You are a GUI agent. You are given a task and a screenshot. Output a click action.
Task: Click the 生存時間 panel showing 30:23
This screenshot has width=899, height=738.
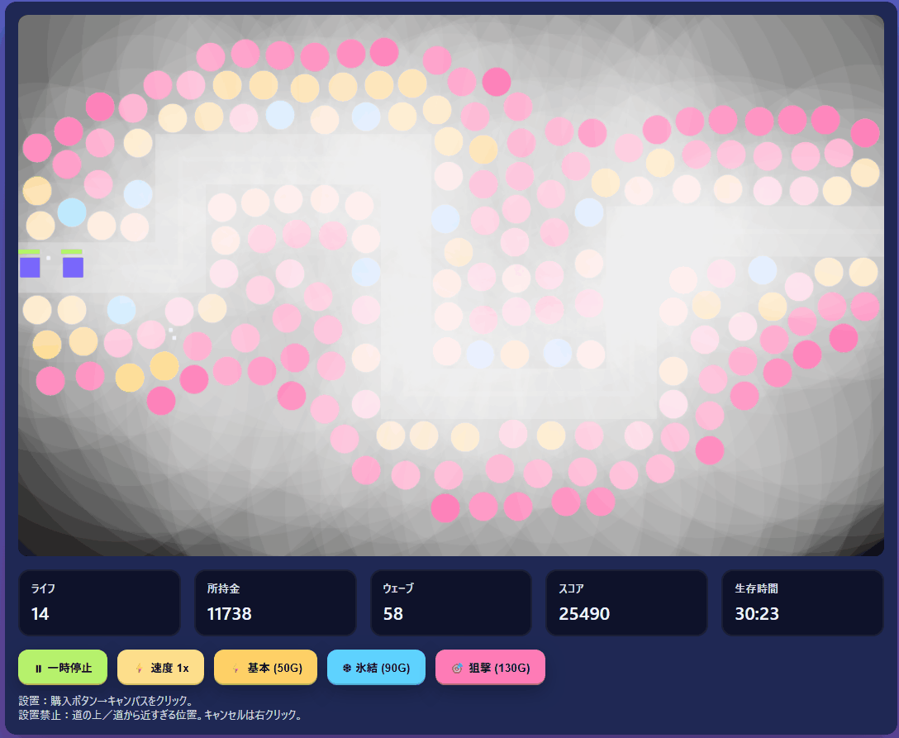pyautogui.click(x=803, y=602)
